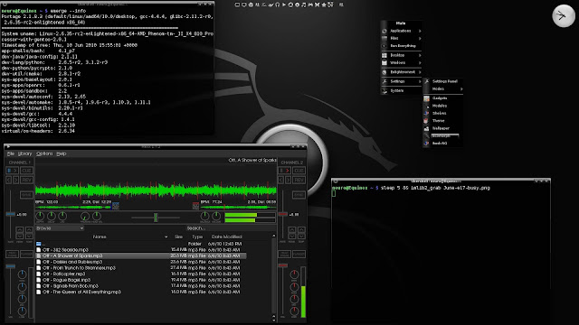Click SYNC under channel 1 controls
This screenshot has height=325, width=579.
click(x=26, y=195)
